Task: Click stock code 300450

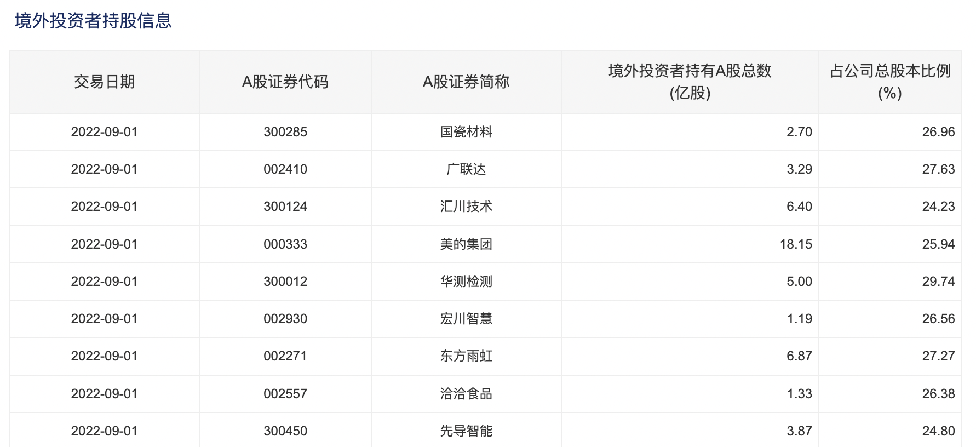Action: 285,431
